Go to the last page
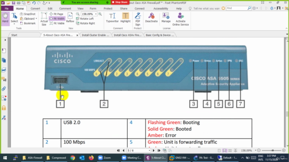This screenshot has width=289, height=162. (159, 150)
